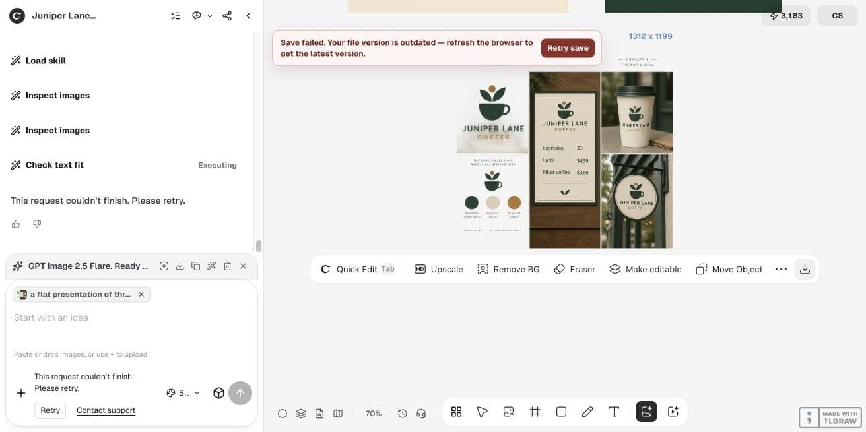Download the generated image from generator header
This screenshot has height=432, width=866.
click(x=180, y=266)
